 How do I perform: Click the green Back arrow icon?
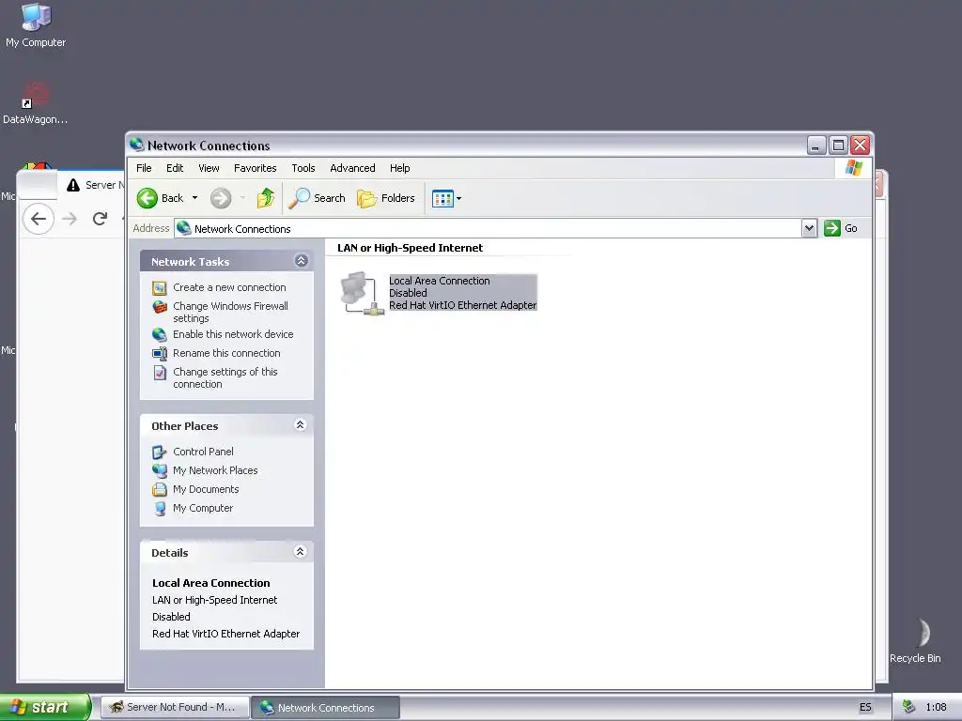click(x=147, y=198)
